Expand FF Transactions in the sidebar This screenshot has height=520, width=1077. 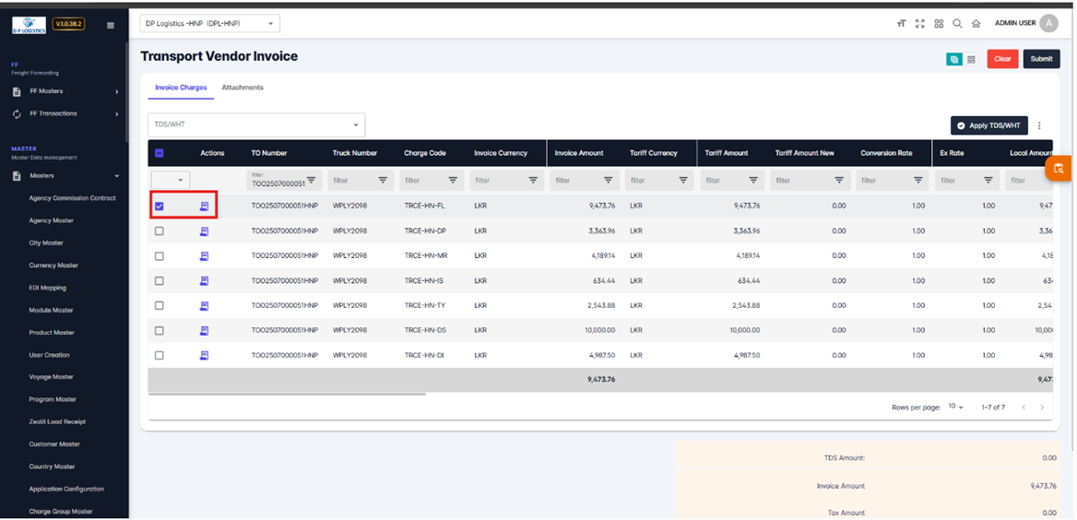point(65,114)
